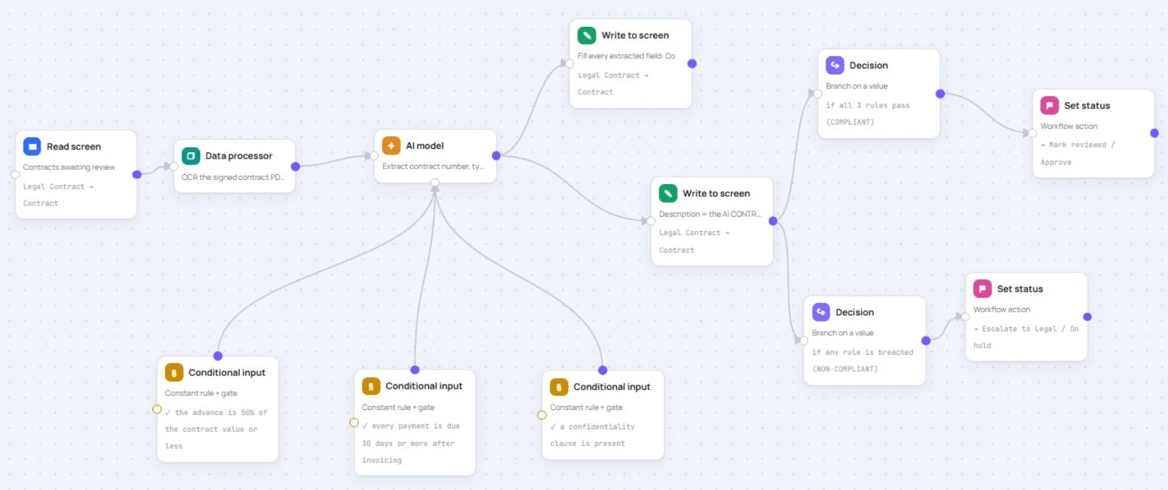The image size is (1168, 490).
Task: Click the input port of the 'Fill every extracted field' node
Action: (569, 64)
